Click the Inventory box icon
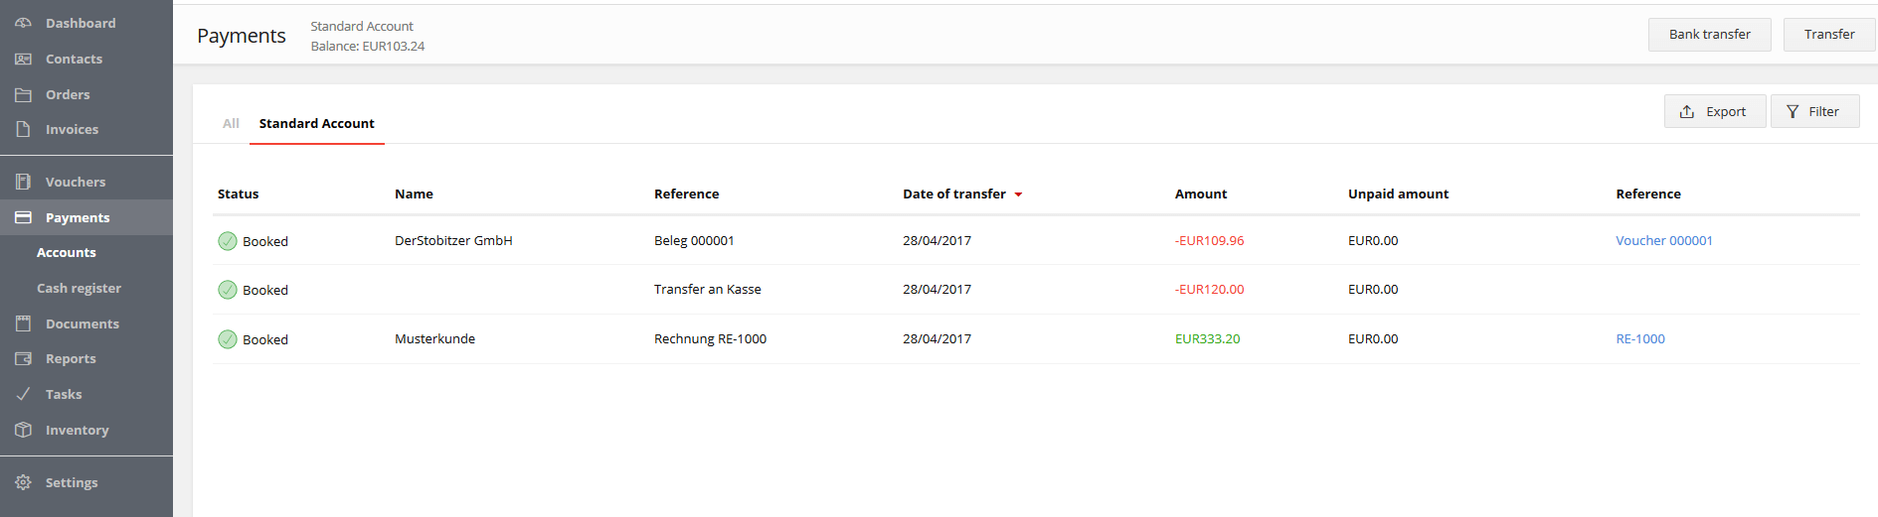The image size is (1878, 517). (x=23, y=430)
